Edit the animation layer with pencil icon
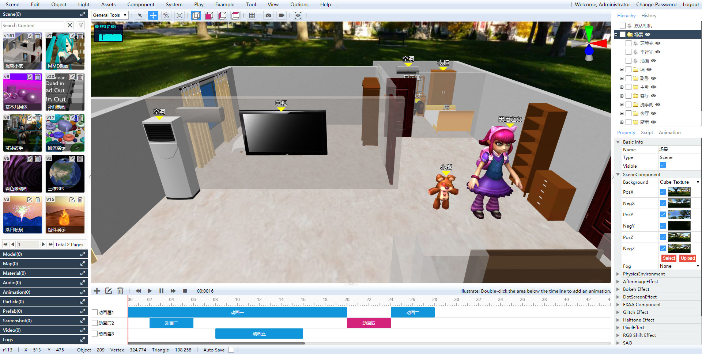Screen dimensions: 702x354 click(109, 291)
